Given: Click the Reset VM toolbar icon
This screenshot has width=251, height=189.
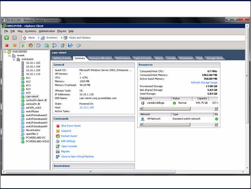Looking at the screenshot, I should tap(31, 45).
